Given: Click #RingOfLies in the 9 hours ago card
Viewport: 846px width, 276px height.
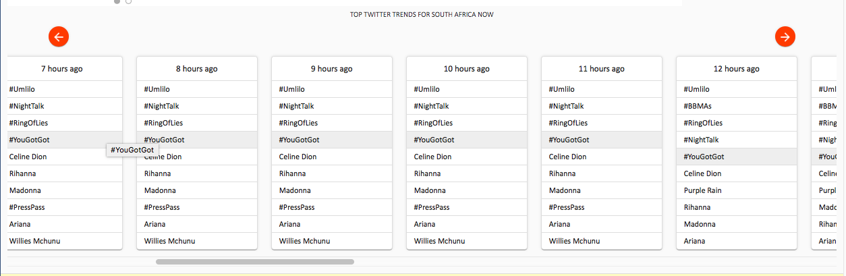Looking at the screenshot, I should tap(298, 123).
